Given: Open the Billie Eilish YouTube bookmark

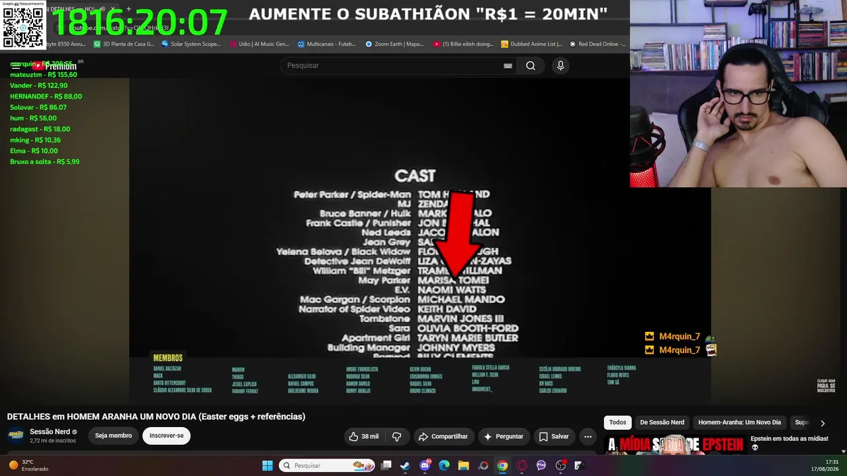Looking at the screenshot, I should tap(463, 44).
